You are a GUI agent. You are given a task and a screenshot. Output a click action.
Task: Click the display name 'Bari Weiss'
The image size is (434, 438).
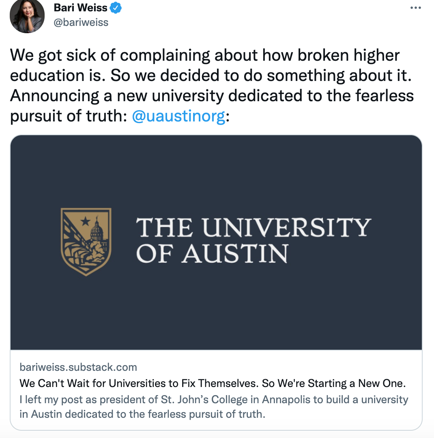(81, 7)
